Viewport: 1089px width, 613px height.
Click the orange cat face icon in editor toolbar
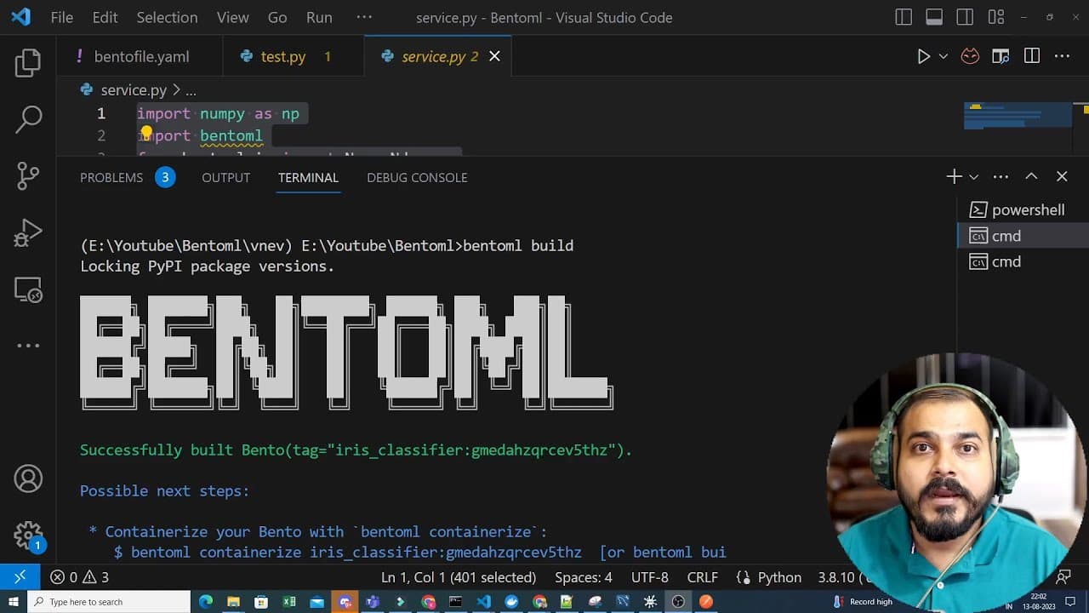tap(970, 56)
